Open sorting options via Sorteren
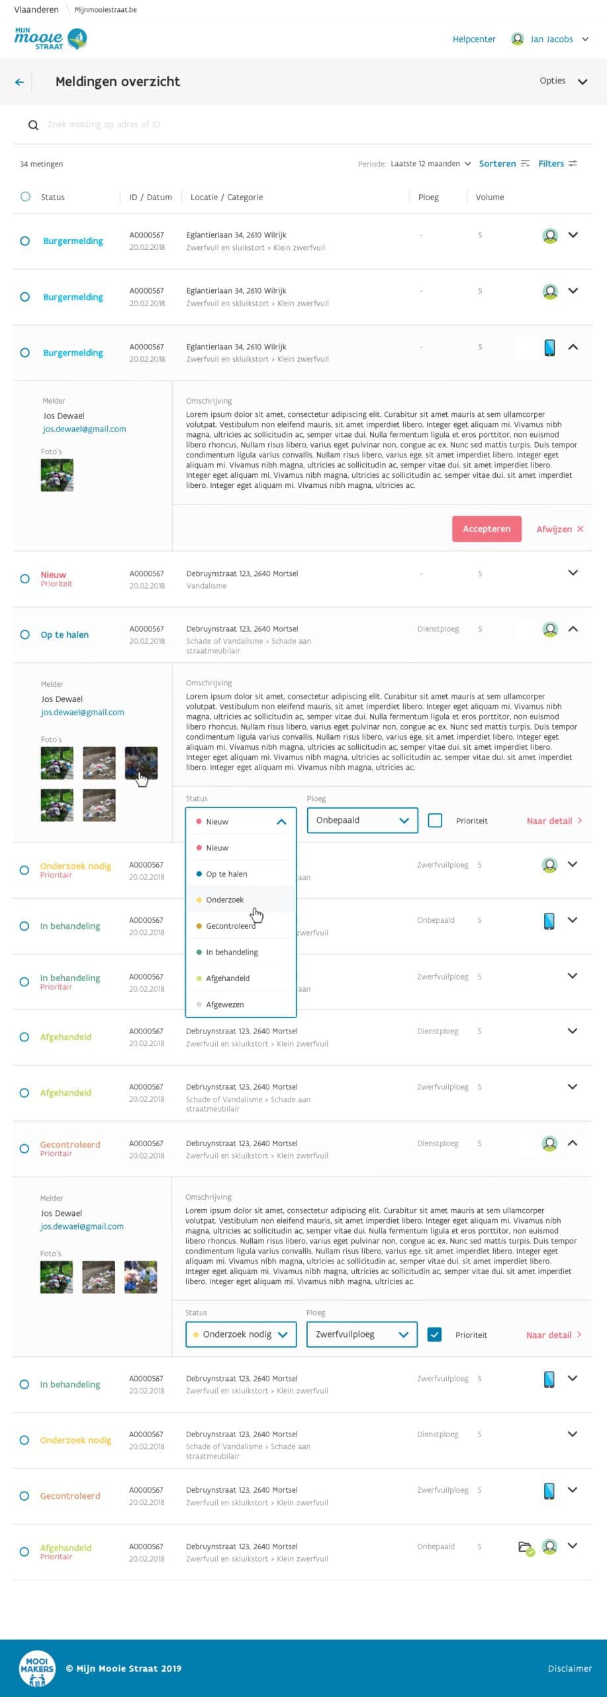 [504, 164]
